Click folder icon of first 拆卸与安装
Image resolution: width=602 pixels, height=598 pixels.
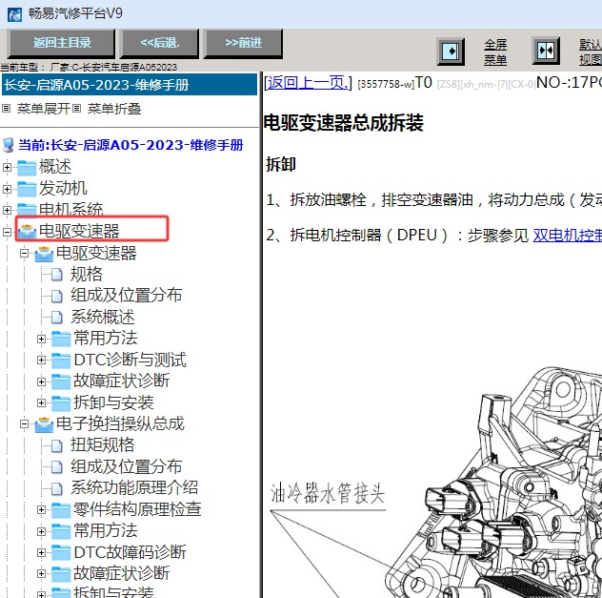click(61, 402)
